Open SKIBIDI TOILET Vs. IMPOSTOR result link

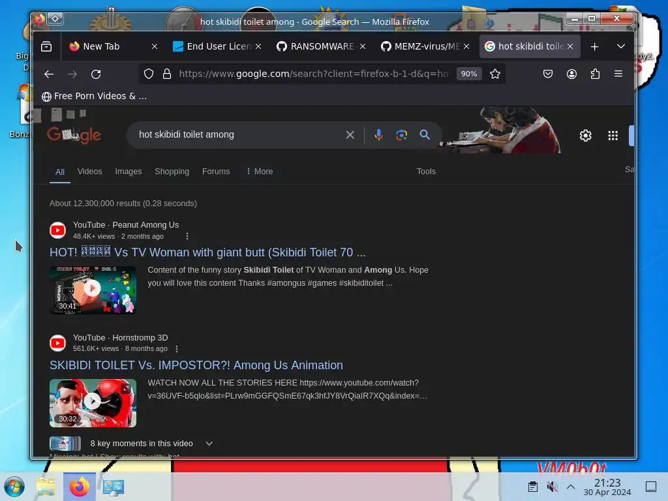196,365
